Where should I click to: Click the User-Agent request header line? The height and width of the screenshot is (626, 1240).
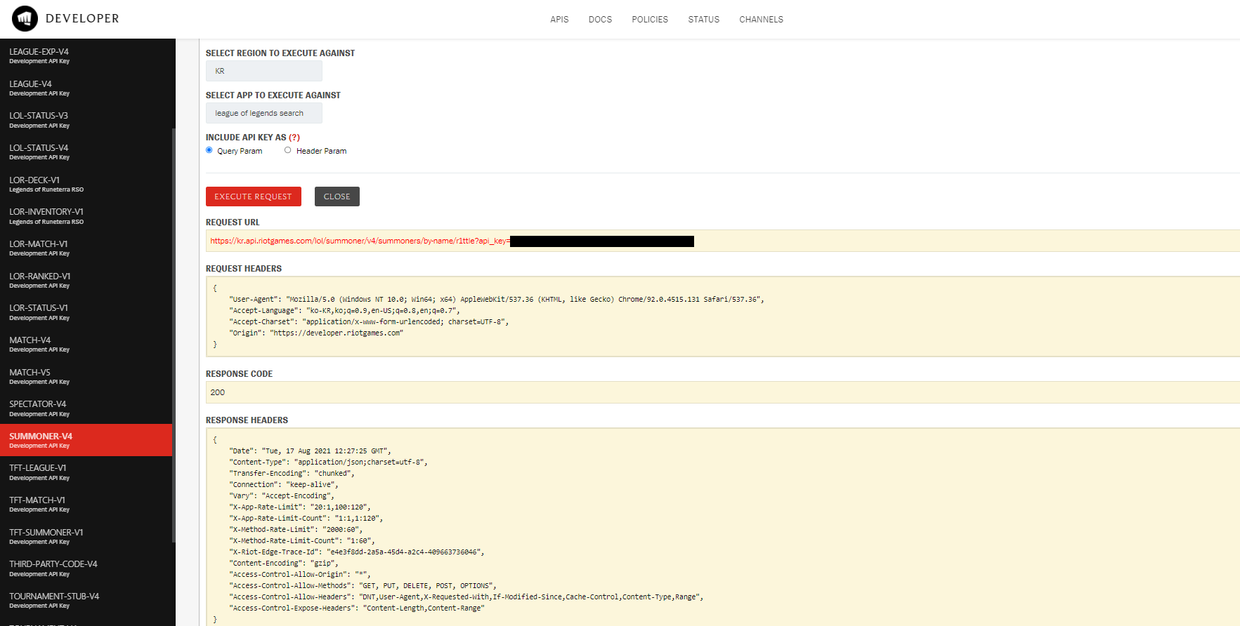(x=496, y=299)
